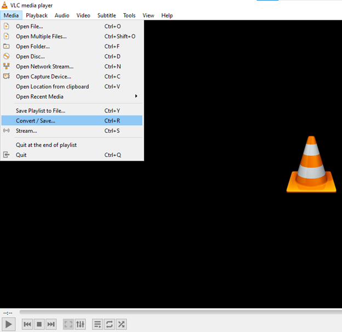Image resolution: width=342 pixels, height=332 pixels.
Task: Open the Audio menu
Action: click(62, 15)
